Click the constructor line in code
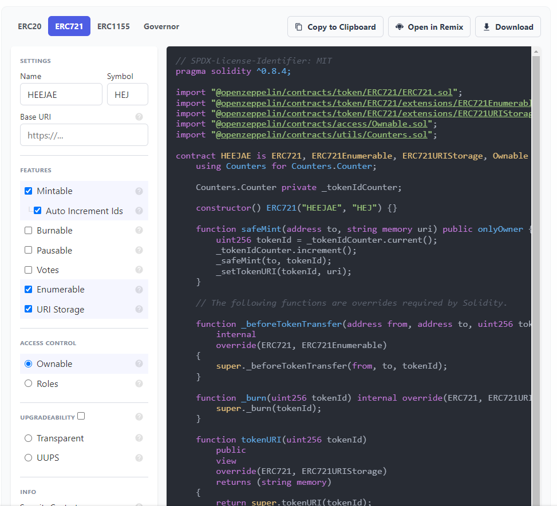The width and height of the screenshot is (557, 506). click(297, 208)
